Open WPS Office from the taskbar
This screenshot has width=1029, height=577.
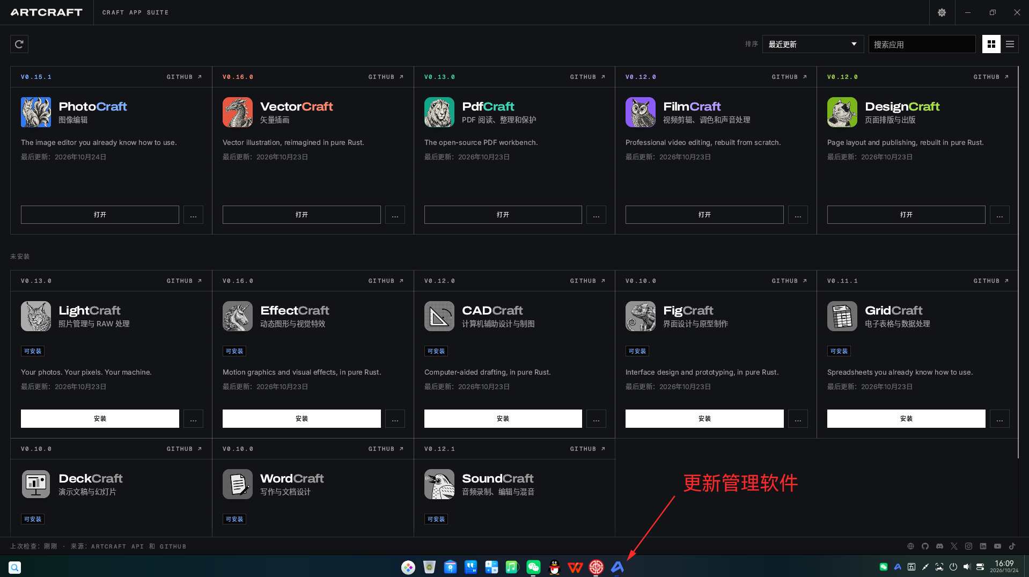click(x=575, y=567)
